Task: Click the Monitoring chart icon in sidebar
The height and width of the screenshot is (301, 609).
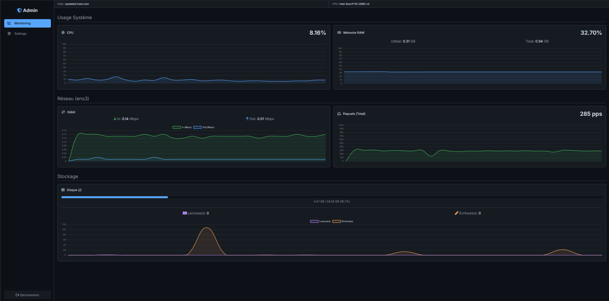Action: click(x=9, y=23)
